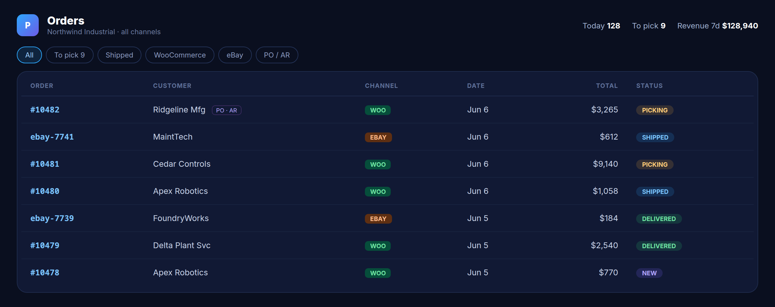
Task: Open the PO / AR filter
Action: tap(277, 55)
